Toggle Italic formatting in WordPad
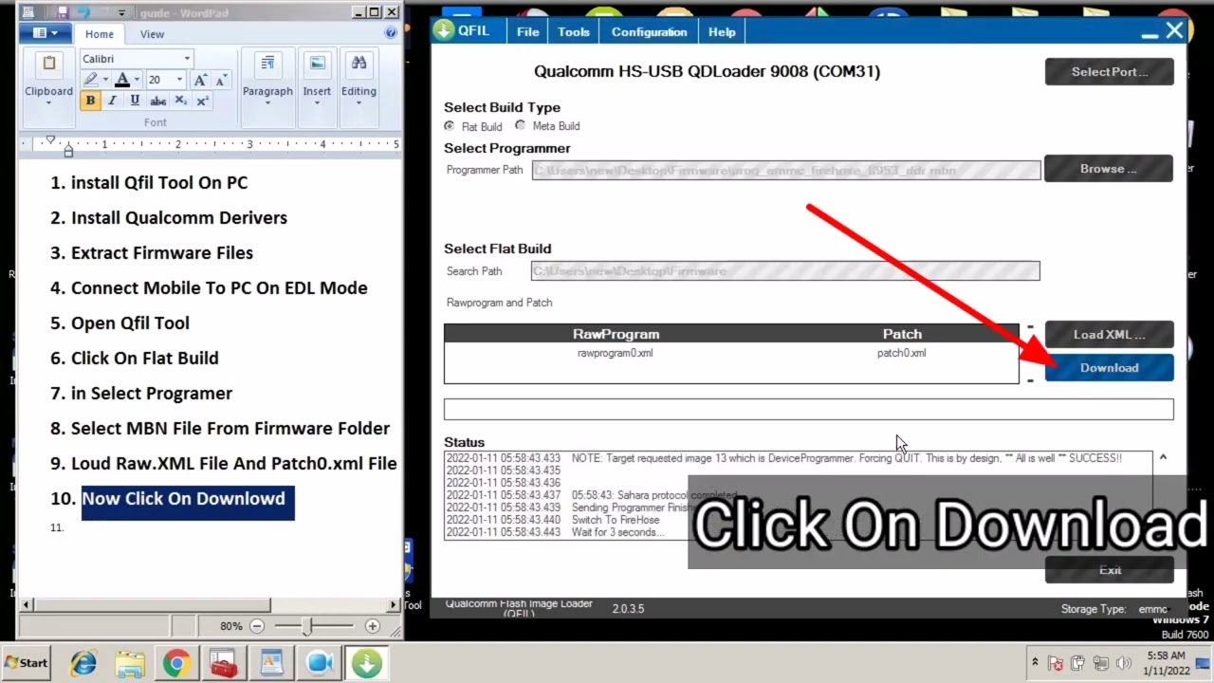This screenshot has height=683, width=1214. [x=112, y=101]
